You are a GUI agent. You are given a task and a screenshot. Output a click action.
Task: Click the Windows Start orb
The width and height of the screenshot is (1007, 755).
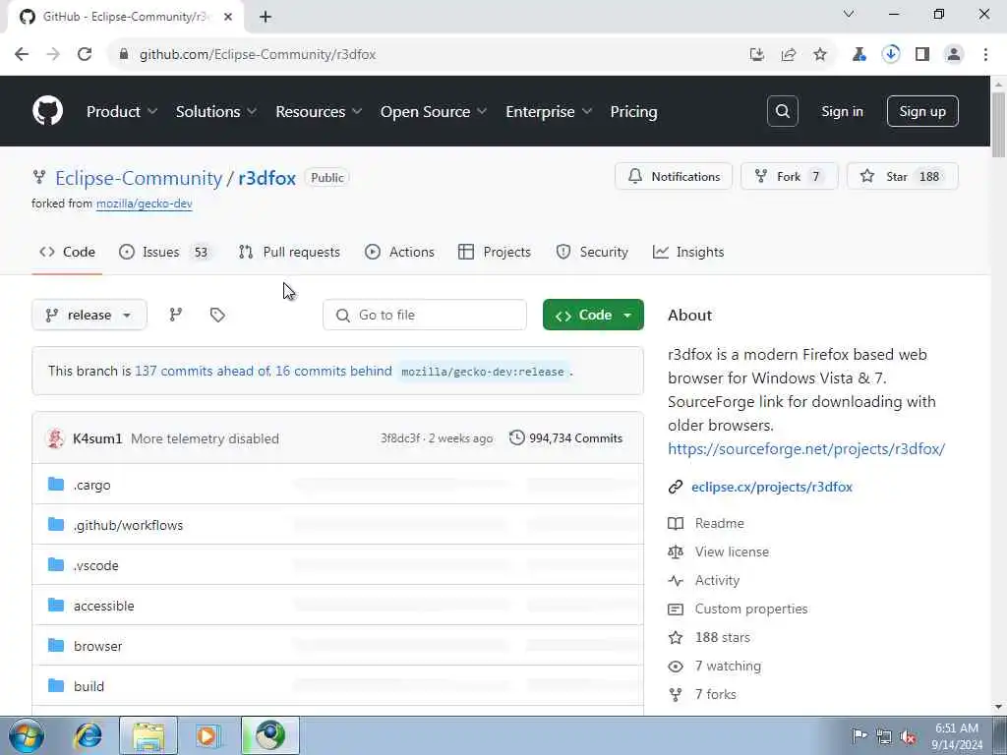click(27, 735)
